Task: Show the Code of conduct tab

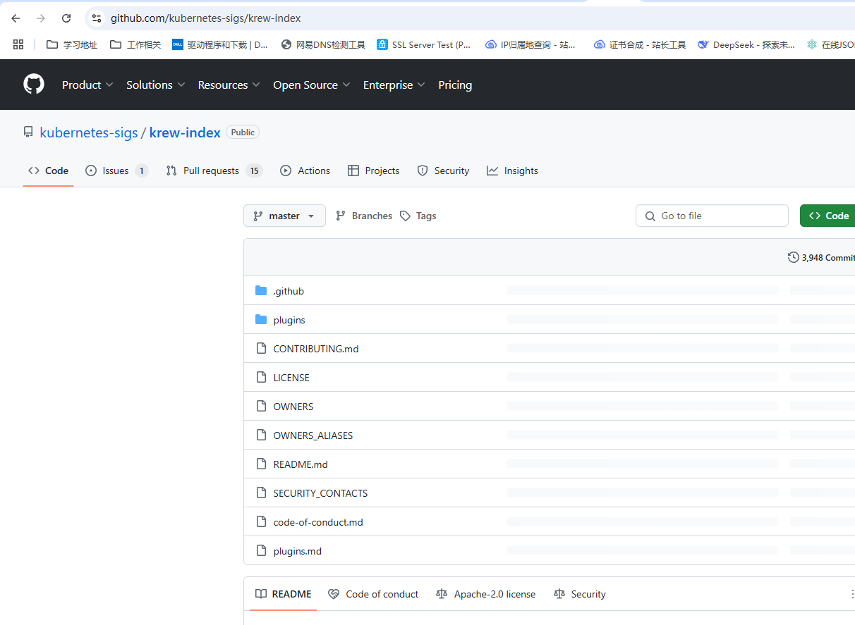Action: click(373, 594)
